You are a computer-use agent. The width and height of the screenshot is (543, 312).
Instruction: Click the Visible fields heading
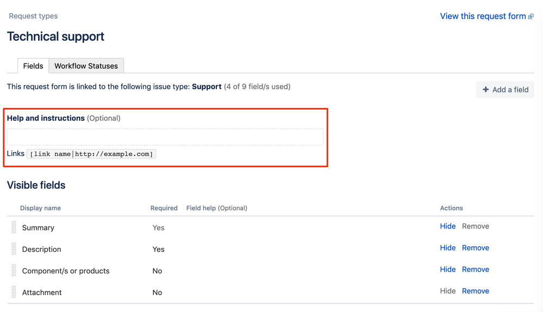coord(36,185)
